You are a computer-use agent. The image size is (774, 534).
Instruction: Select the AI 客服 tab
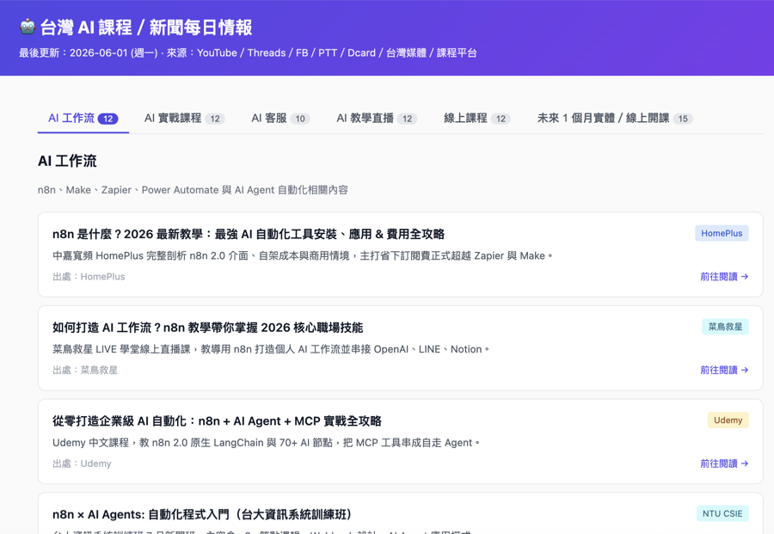tap(280, 119)
